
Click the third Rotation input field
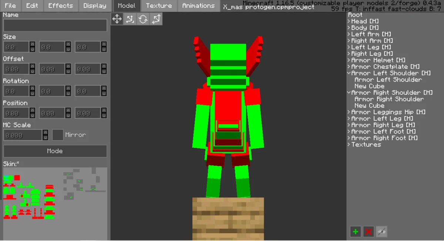coord(88,91)
